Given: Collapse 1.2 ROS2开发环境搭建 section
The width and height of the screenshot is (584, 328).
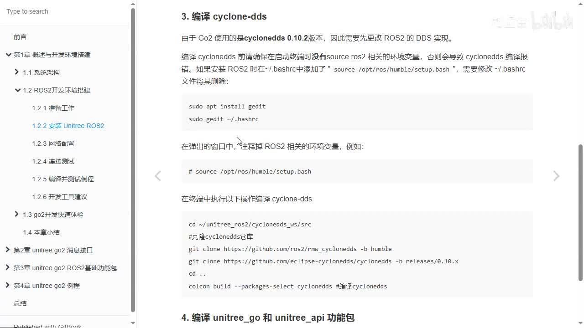Looking at the screenshot, I should tap(18, 90).
